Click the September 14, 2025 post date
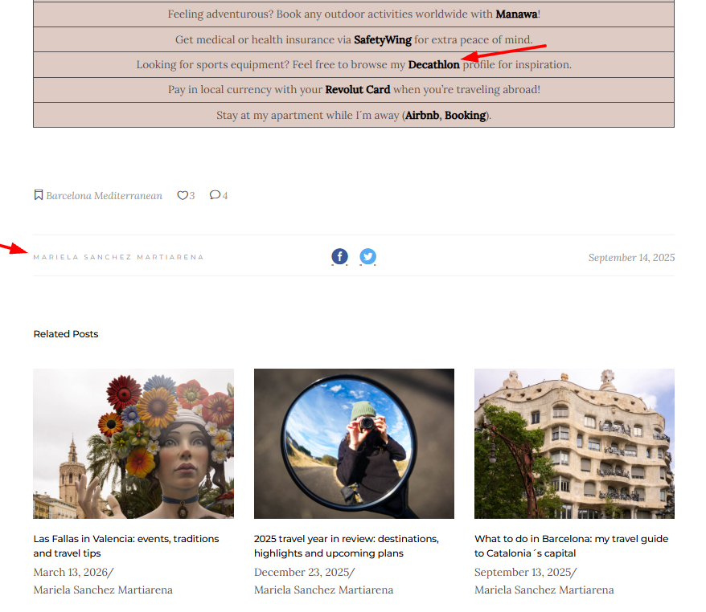The height and width of the screenshot is (612, 706). coord(631,258)
